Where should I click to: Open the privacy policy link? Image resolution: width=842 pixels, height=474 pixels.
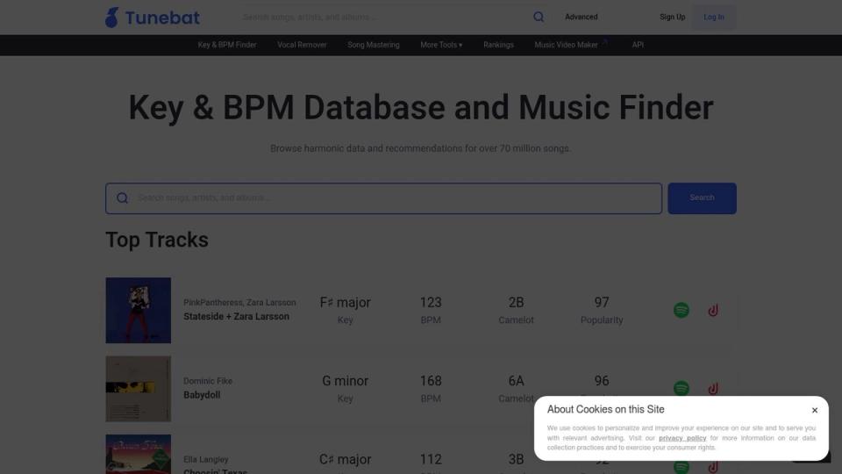(682, 438)
